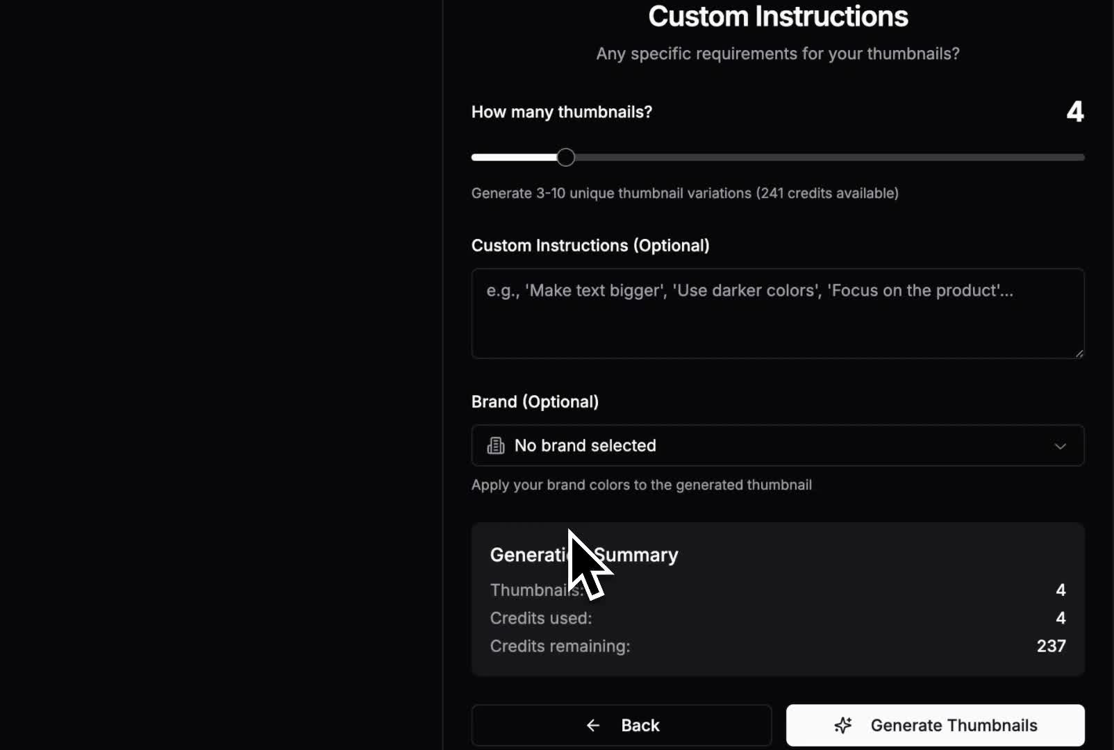The height and width of the screenshot is (750, 1114).
Task: Click the 'How many thumbnails?' label
Action: (561, 112)
